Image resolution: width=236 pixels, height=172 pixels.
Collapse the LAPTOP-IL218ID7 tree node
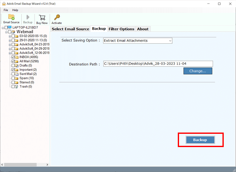[x=3, y=28]
